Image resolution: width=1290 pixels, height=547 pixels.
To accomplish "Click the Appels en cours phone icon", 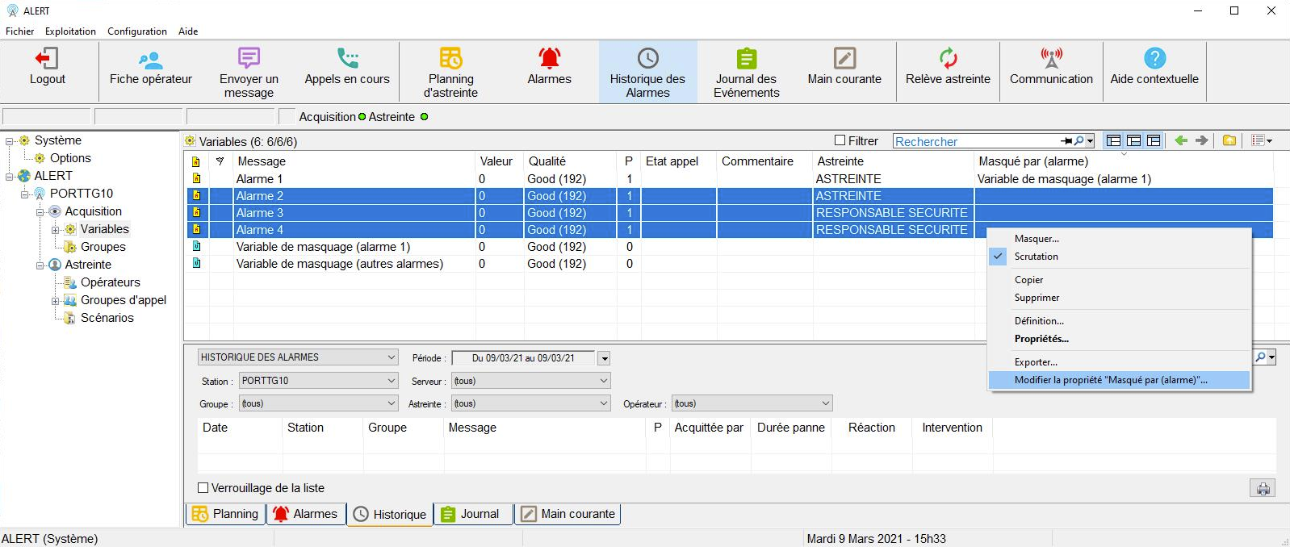I will [x=347, y=59].
